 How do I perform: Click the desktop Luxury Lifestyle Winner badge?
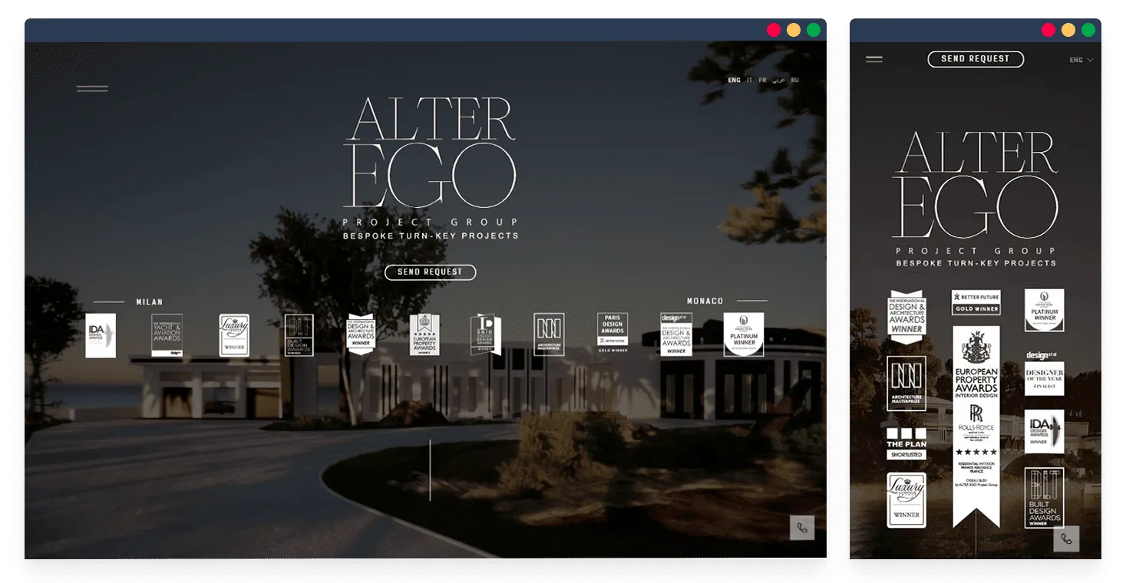coord(234,335)
